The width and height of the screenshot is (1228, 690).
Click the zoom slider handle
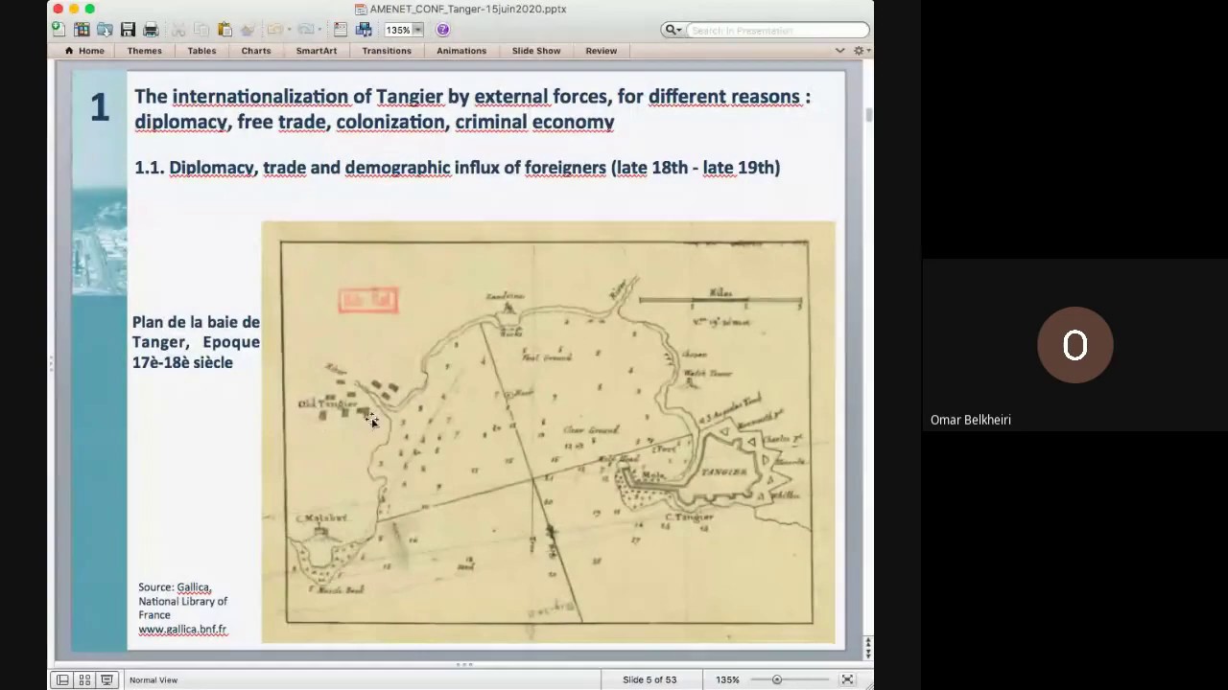(777, 679)
